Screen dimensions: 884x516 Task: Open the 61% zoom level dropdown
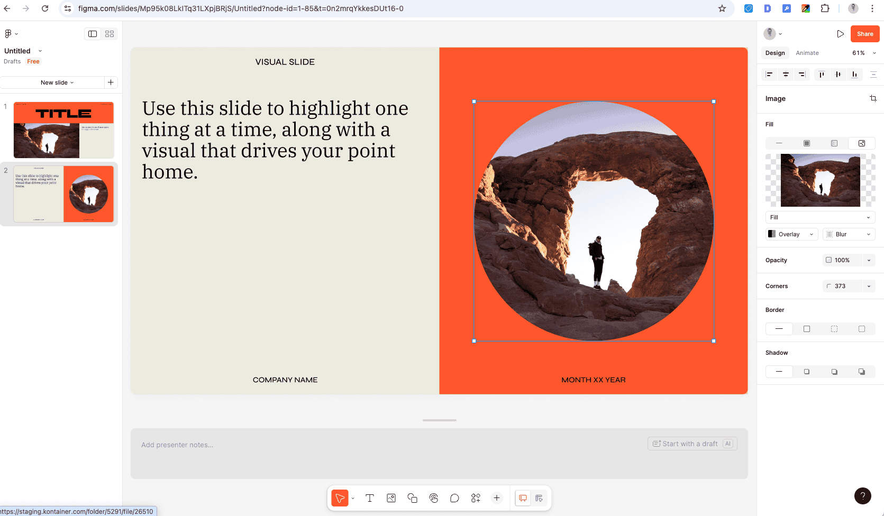pos(864,53)
